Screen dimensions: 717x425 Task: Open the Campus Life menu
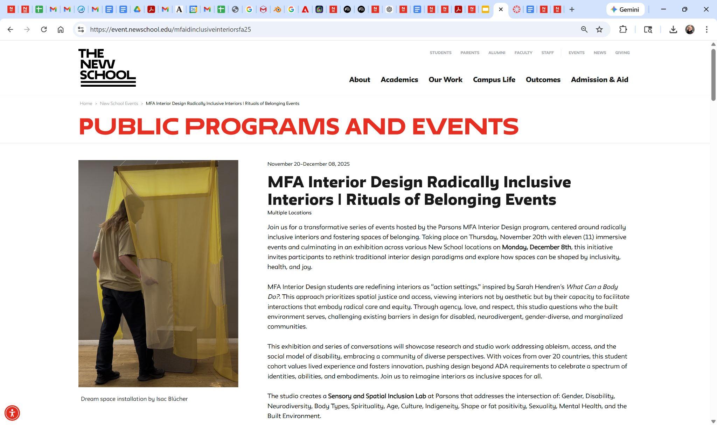494,80
